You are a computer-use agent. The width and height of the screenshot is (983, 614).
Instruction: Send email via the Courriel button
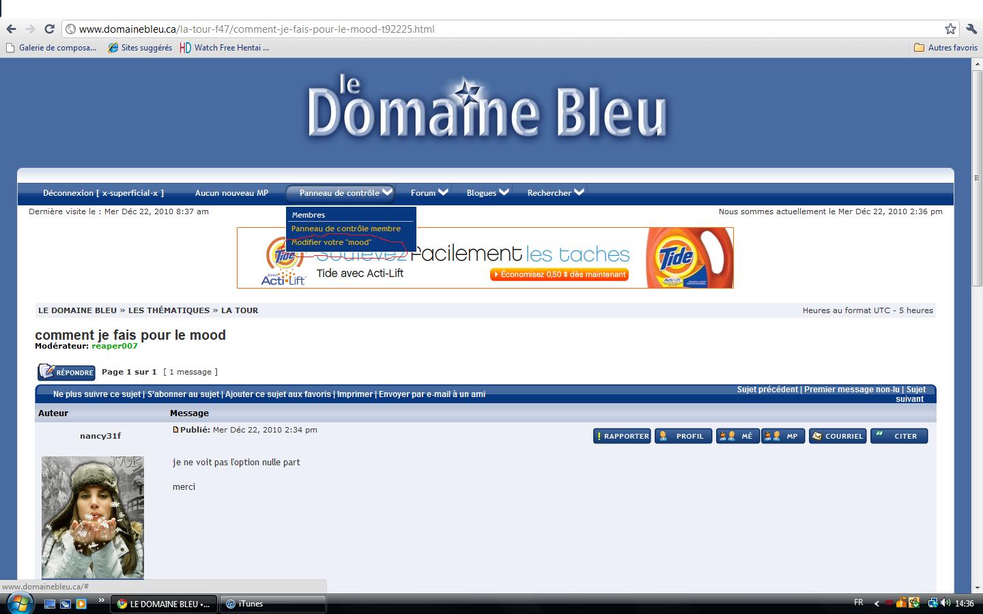pos(838,436)
